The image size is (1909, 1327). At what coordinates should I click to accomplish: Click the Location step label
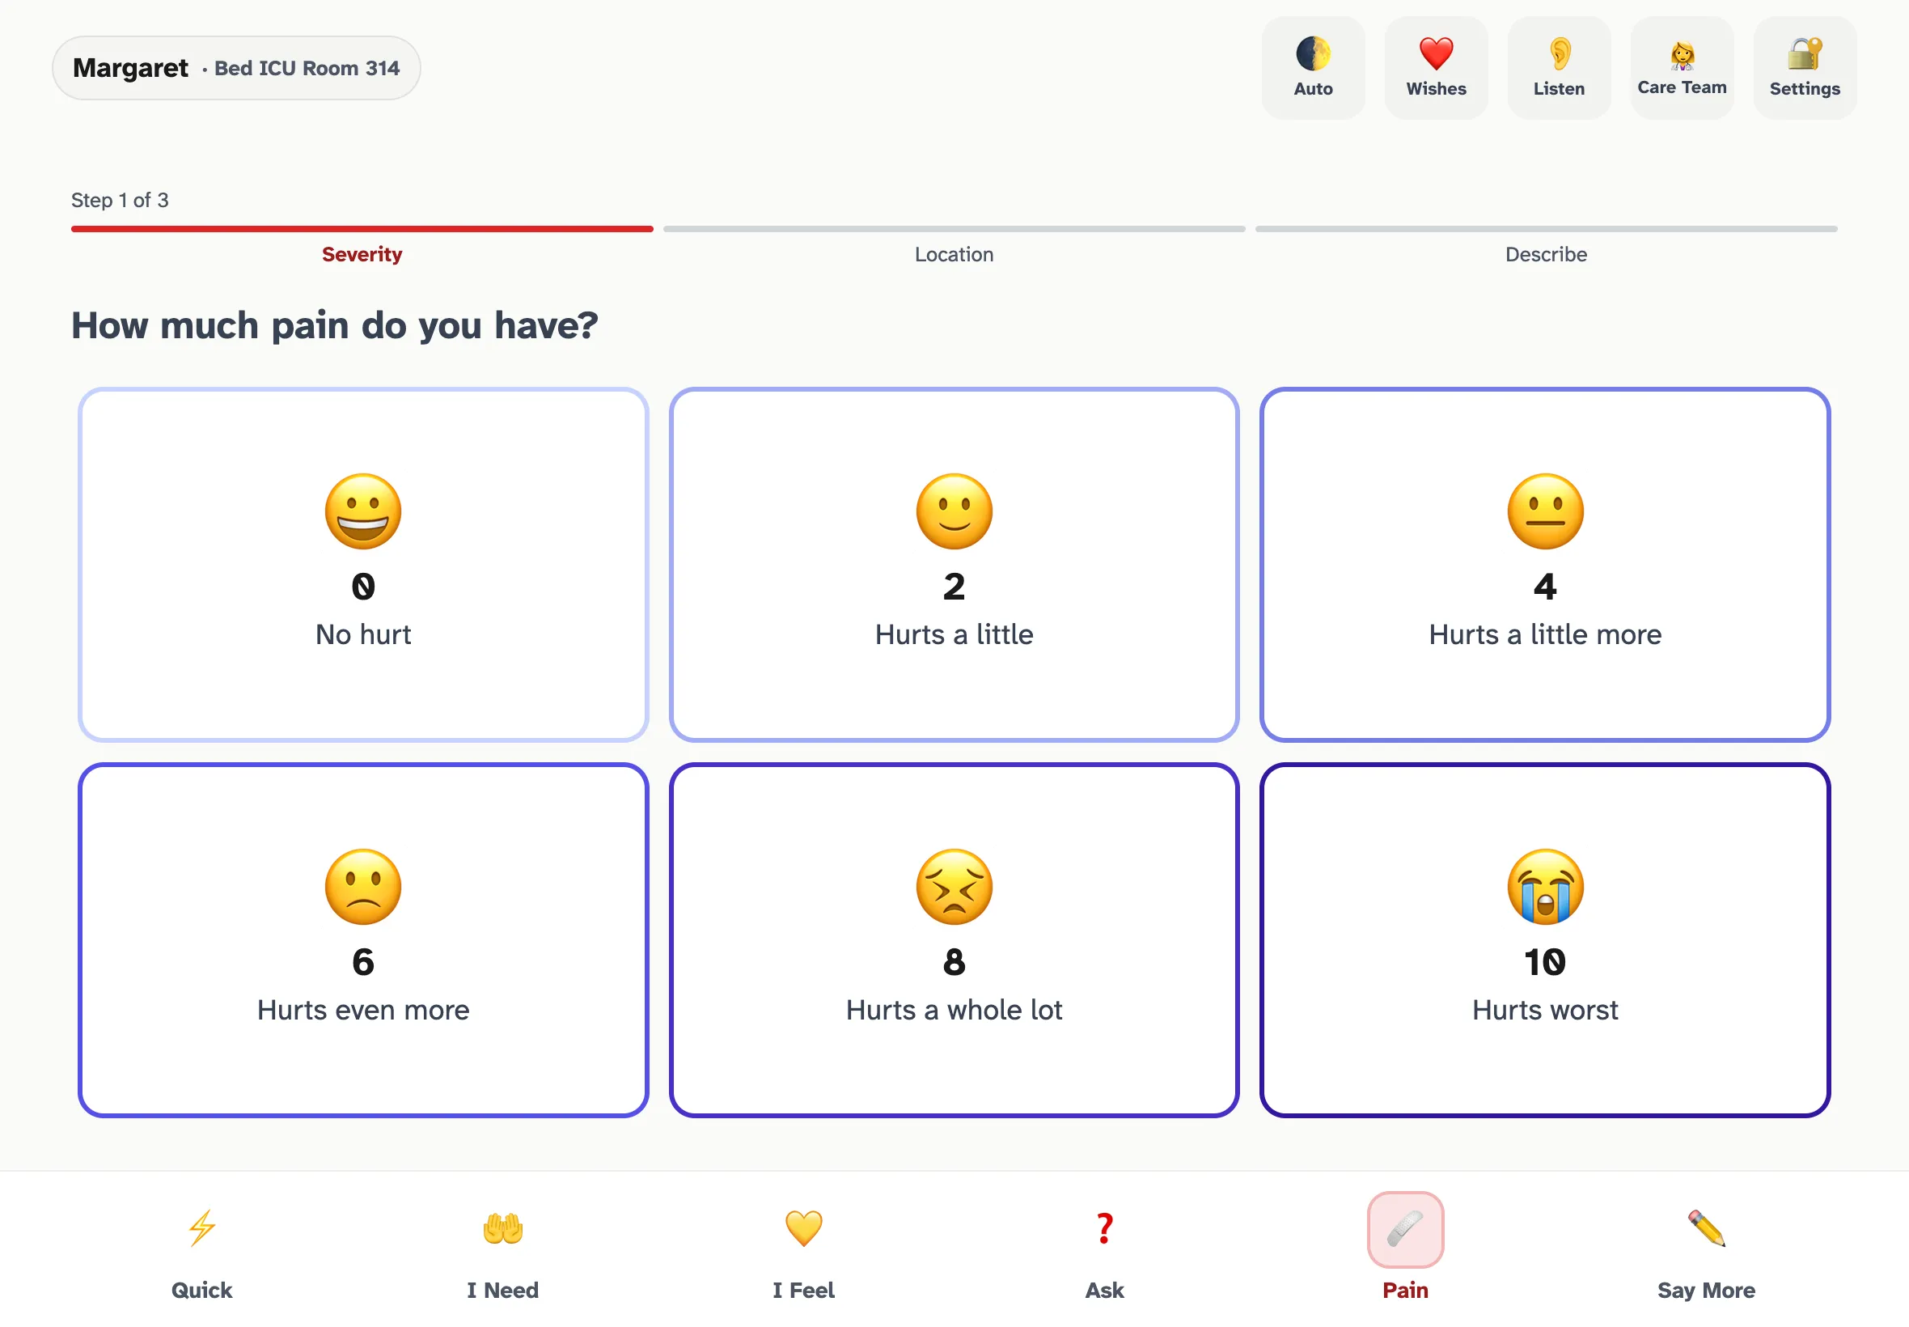point(954,254)
